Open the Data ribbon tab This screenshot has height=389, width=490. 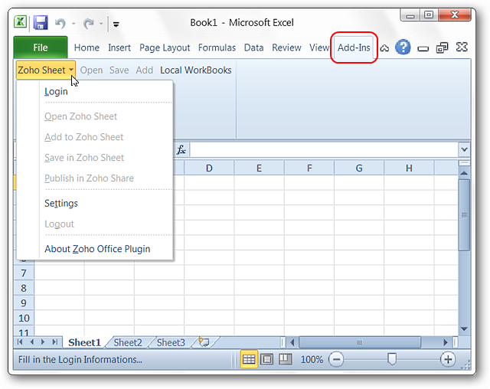[253, 47]
